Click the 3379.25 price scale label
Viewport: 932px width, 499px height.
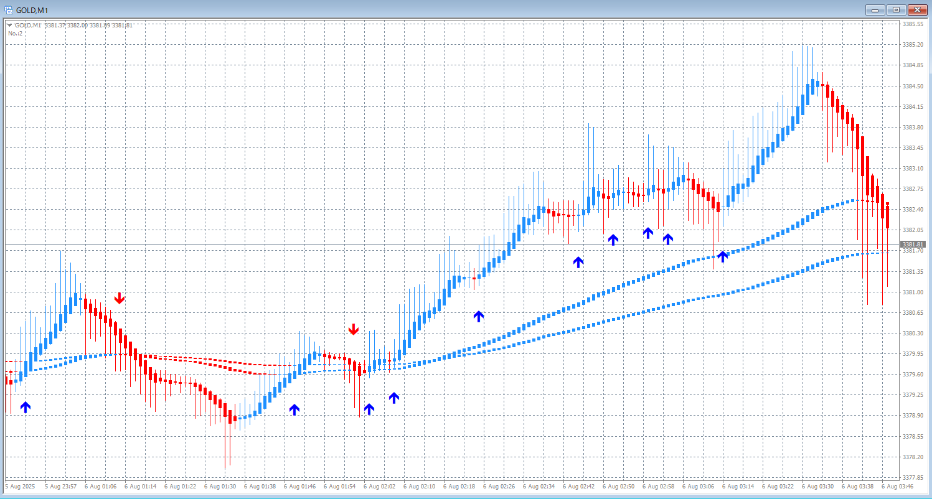[x=913, y=394]
